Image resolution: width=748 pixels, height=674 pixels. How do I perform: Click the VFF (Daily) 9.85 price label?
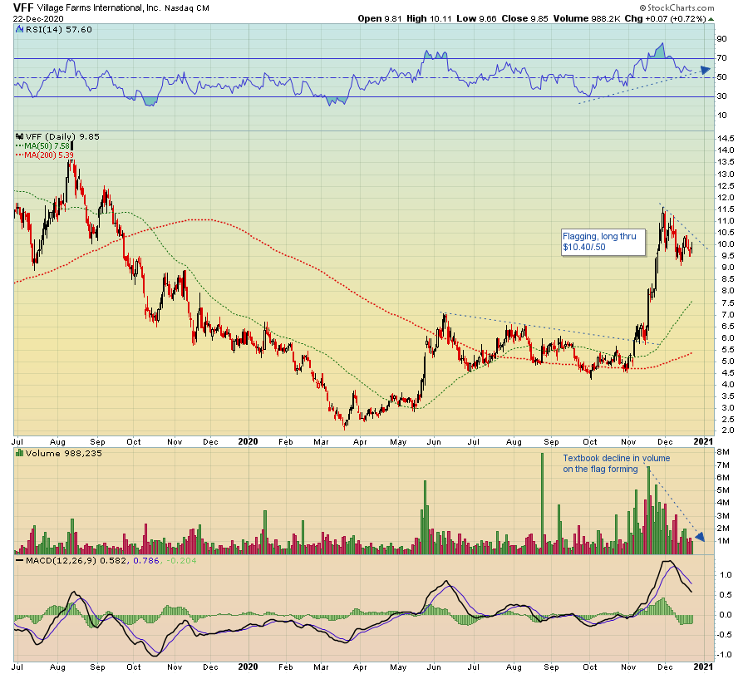pyautogui.click(x=62, y=137)
